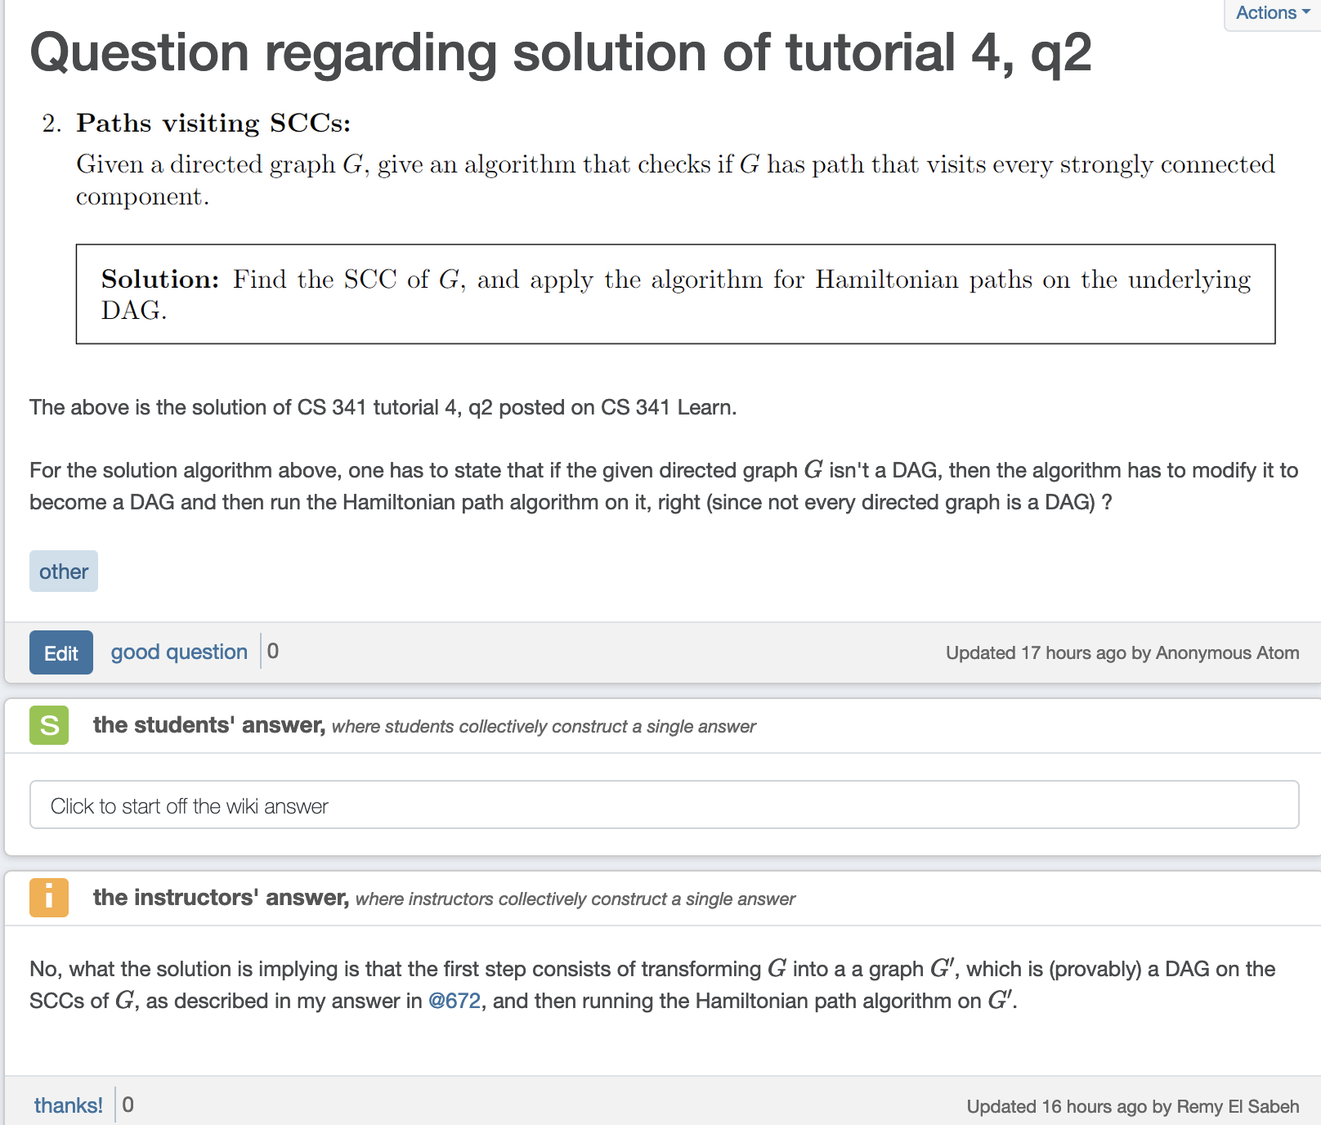Image resolution: width=1321 pixels, height=1125 pixels.
Task: Click the "Paths visiting SCCs" problem heading
Action: coord(213,123)
